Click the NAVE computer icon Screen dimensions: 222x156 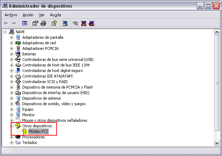pyautogui.click(x=11, y=32)
